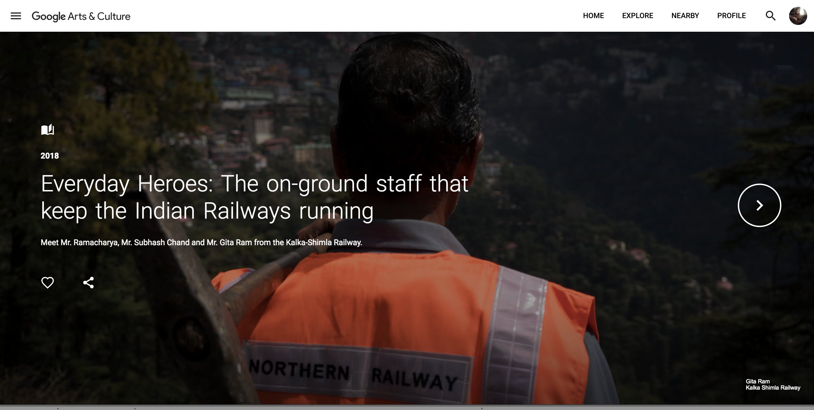Image resolution: width=814 pixels, height=410 pixels.
Task: Select NEARBY in the top navigation
Action: [x=685, y=16]
